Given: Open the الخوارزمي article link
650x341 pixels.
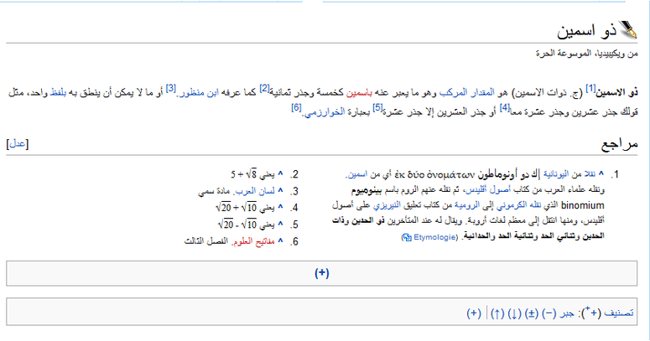Looking at the screenshot, I should [x=323, y=111].
